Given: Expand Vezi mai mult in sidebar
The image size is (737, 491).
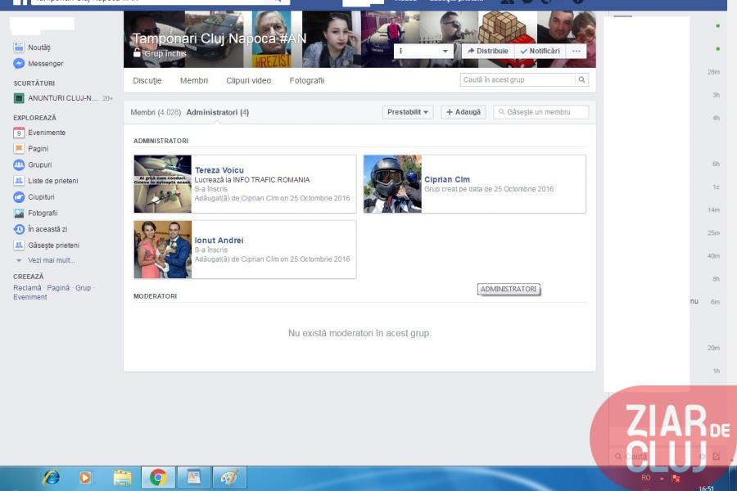Looking at the screenshot, I should [50, 260].
